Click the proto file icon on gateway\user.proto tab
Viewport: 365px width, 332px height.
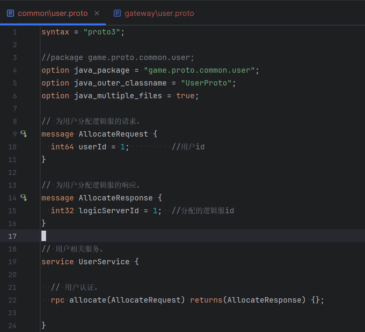(117, 13)
